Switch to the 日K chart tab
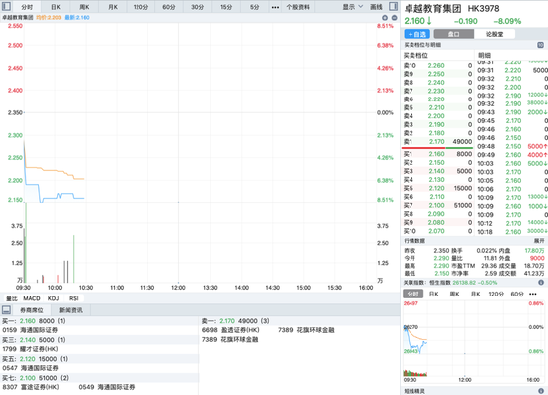 (56, 7)
